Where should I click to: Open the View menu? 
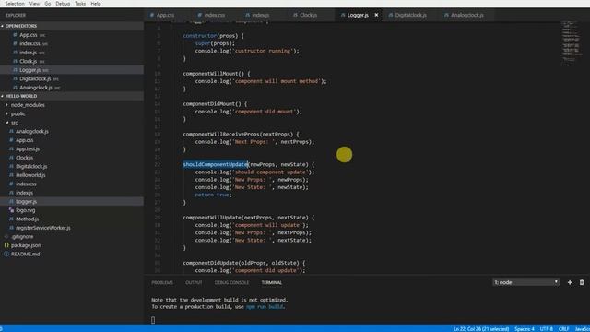(x=35, y=4)
